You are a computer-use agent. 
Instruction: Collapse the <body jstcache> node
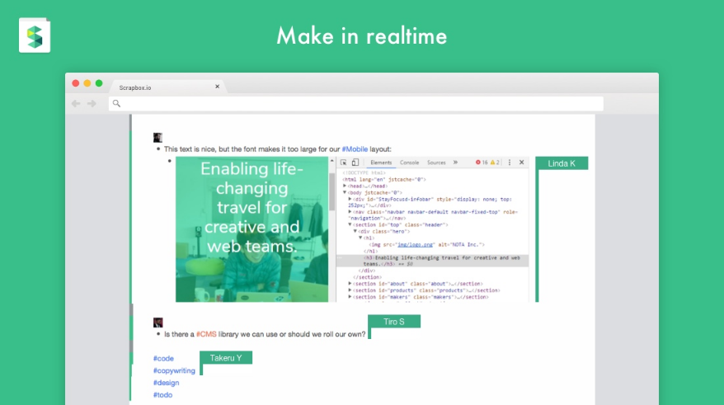(345, 192)
